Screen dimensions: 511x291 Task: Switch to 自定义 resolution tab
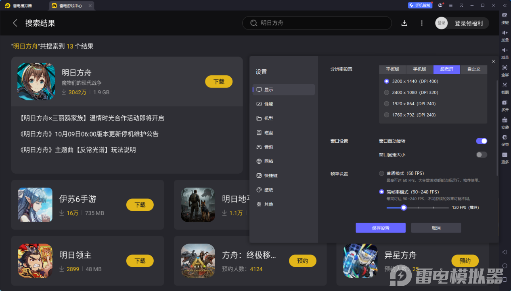coord(474,69)
